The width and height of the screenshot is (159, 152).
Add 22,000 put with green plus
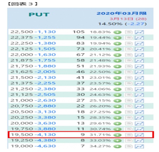coord(117,55)
